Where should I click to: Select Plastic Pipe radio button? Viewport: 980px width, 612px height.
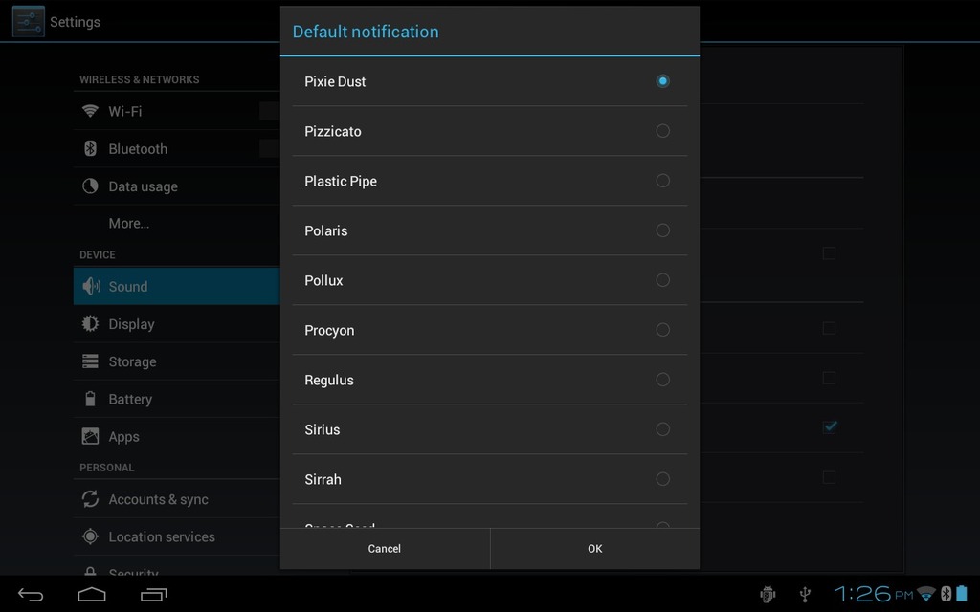(662, 181)
